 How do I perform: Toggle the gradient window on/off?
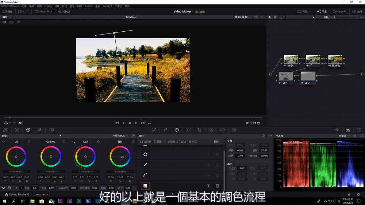pos(208,186)
